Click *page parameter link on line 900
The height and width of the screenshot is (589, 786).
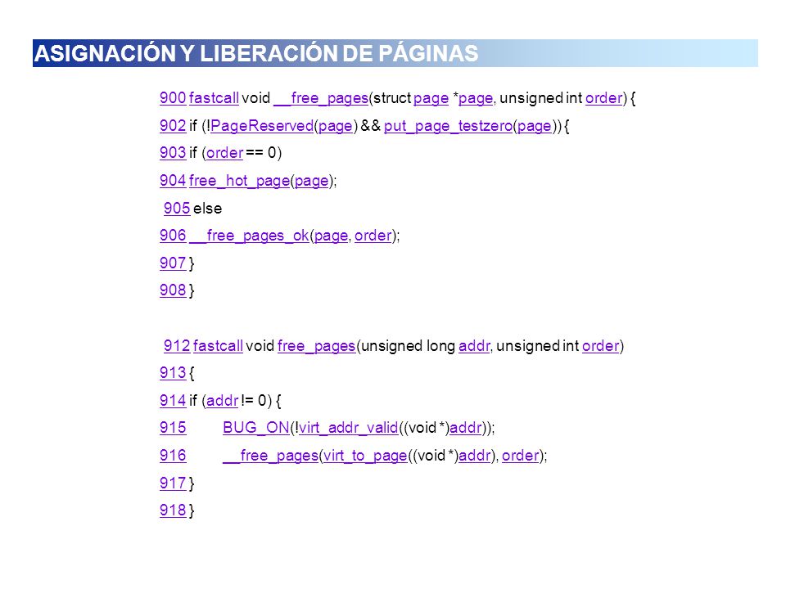pos(475,99)
